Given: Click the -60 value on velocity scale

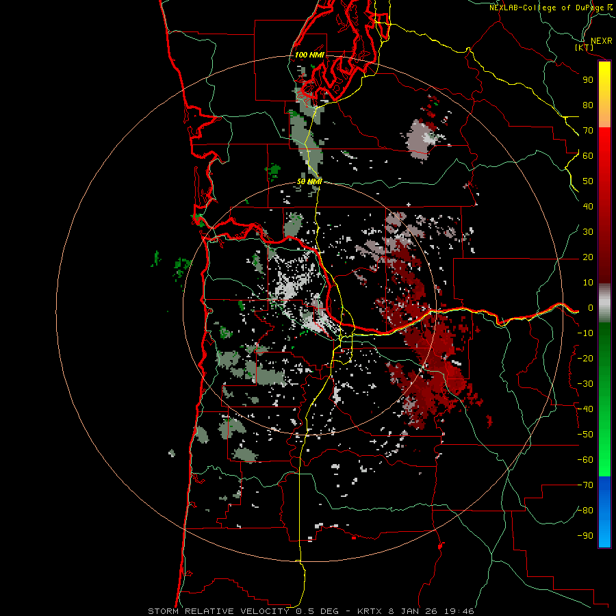Looking at the screenshot, I should pos(585,460).
